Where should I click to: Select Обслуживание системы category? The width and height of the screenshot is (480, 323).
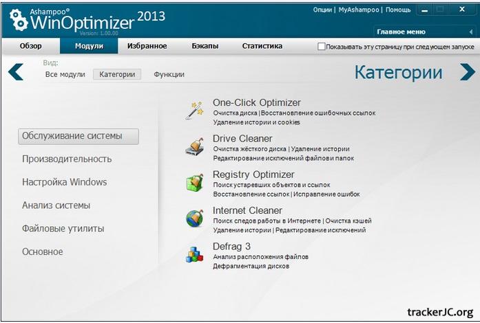point(79,136)
